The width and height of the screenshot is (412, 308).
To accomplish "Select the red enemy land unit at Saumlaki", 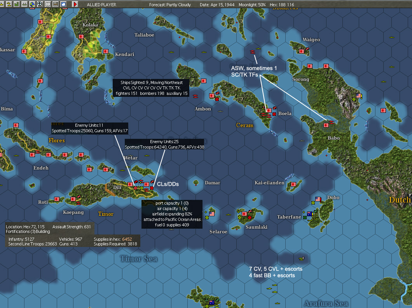I will click(x=250, y=218).
